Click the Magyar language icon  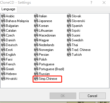point(36,40)
